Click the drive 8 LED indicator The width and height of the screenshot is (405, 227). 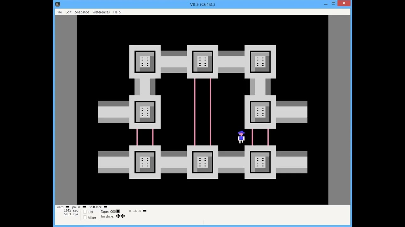pyautogui.click(x=145, y=211)
